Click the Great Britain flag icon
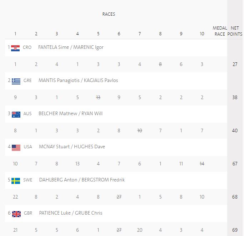This screenshot has height=236, width=244. tap(16, 213)
